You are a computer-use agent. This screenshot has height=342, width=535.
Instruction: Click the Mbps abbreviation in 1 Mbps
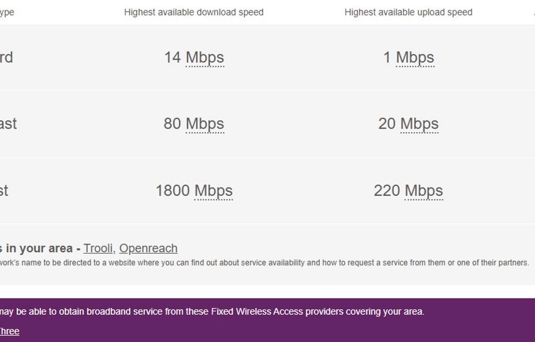click(x=415, y=57)
